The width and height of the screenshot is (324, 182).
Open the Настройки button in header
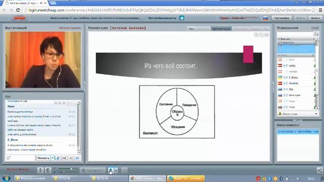(281, 18)
